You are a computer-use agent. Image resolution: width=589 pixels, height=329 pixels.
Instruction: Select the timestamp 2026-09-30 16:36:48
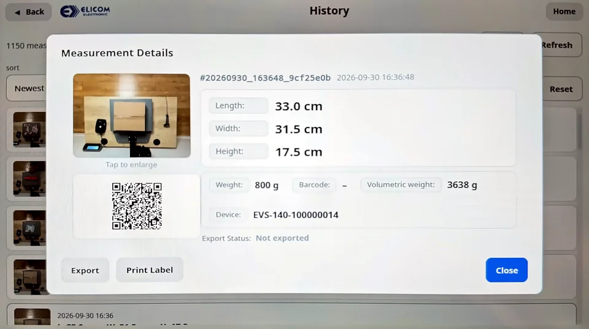click(x=375, y=77)
